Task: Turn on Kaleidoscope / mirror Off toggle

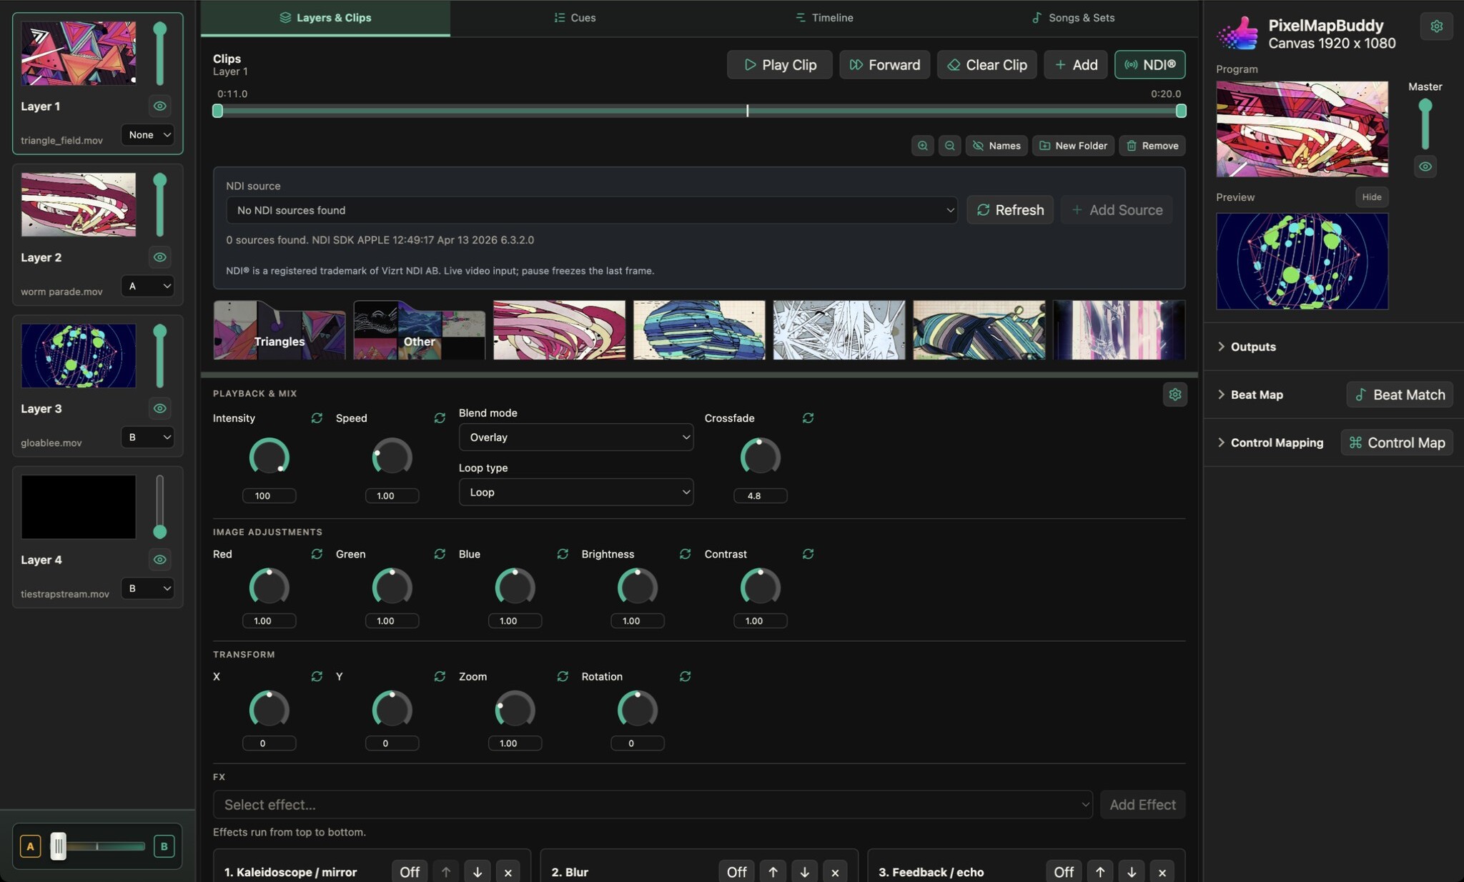Action: (410, 872)
